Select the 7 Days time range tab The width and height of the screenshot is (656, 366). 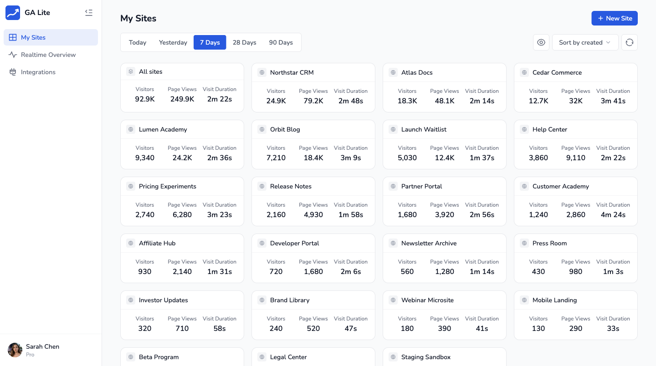[x=210, y=42]
